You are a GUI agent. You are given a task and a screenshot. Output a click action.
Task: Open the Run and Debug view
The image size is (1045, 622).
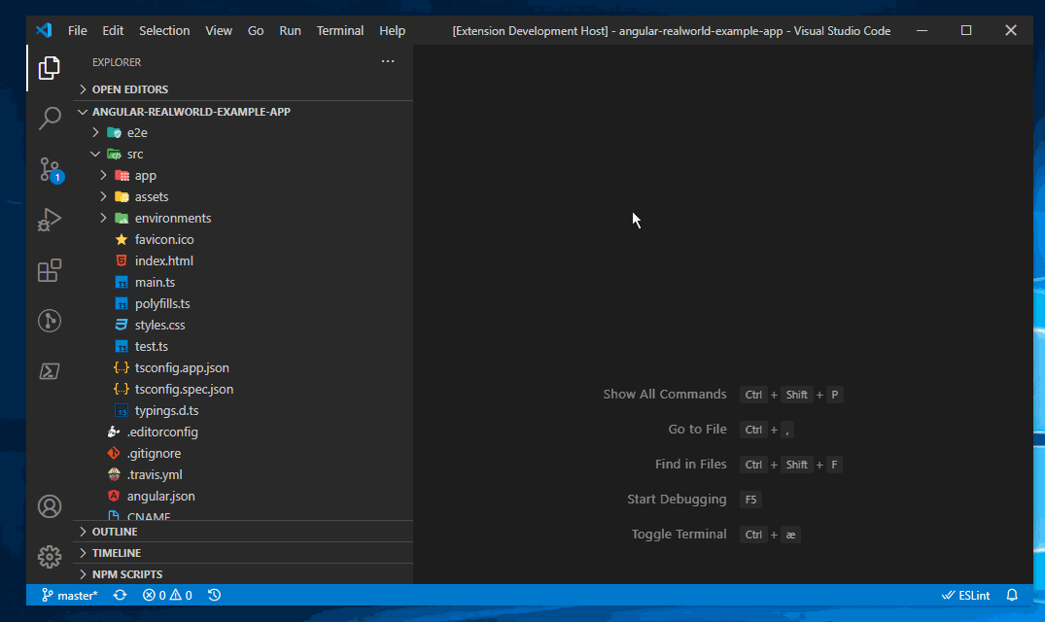pos(50,220)
